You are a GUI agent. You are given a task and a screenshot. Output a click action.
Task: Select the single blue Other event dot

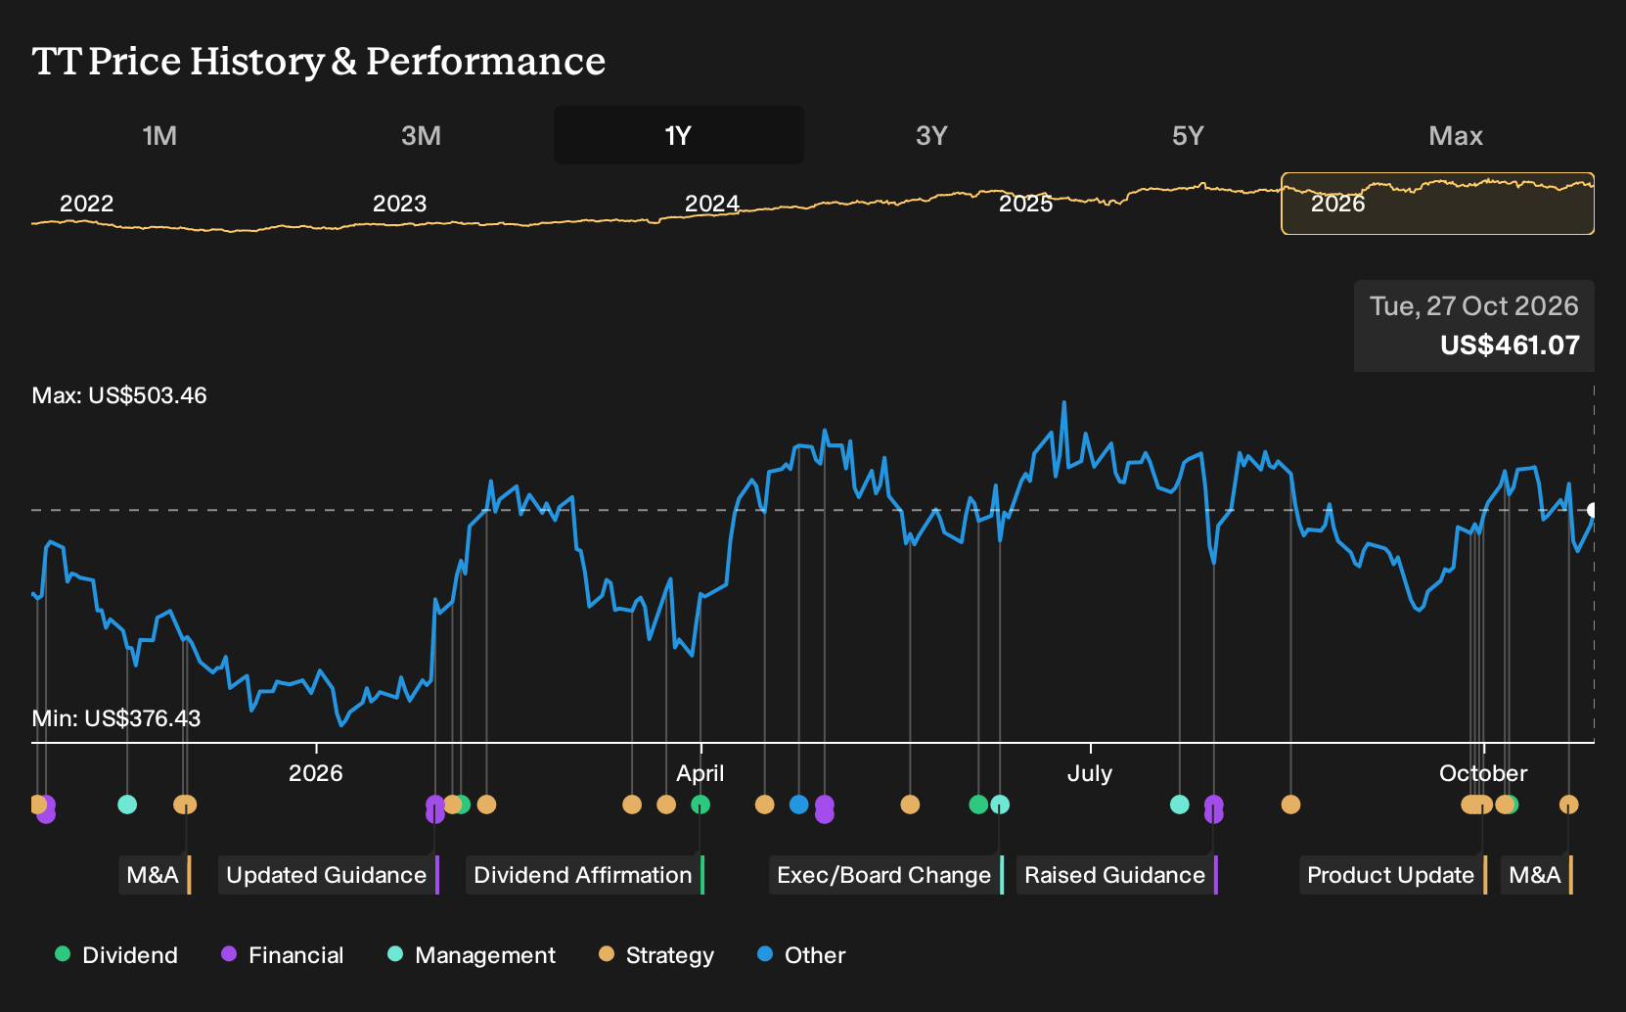[798, 805]
